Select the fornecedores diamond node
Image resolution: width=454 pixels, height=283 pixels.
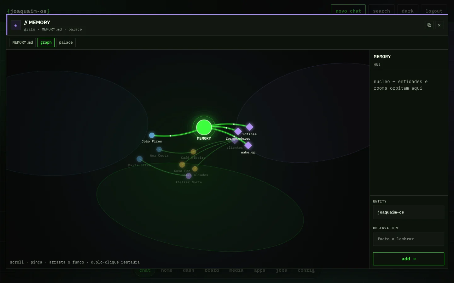tap(238, 131)
